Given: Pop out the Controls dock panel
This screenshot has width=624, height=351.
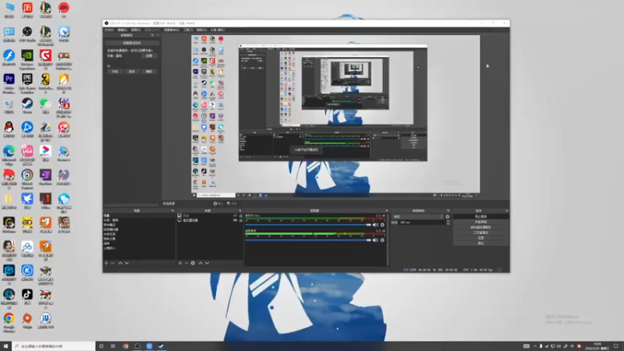Looking at the screenshot, I should (506, 211).
